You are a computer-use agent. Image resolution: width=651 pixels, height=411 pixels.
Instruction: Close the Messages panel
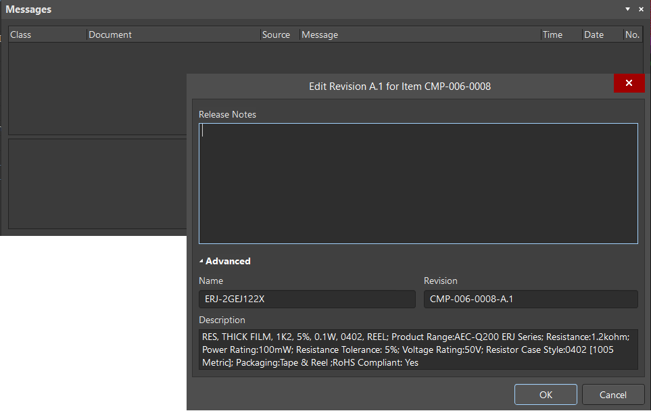641,9
